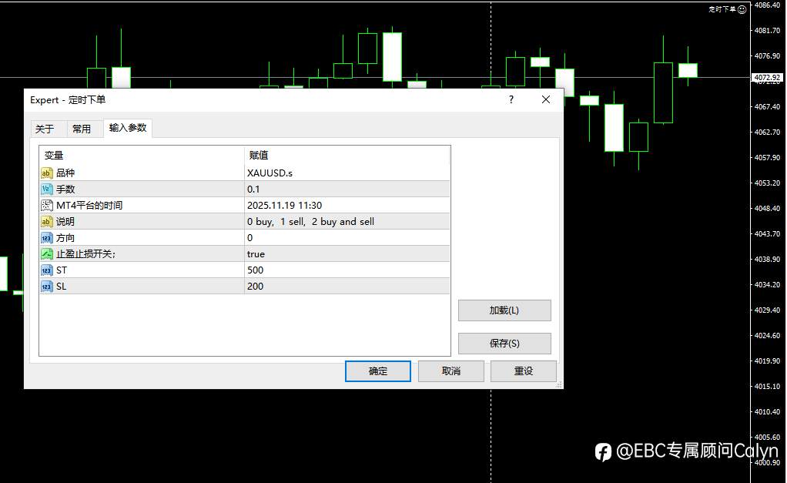Click the boolean icon beside 止盈止损开关
This screenshot has height=483, width=787.
(x=46, y=254)
